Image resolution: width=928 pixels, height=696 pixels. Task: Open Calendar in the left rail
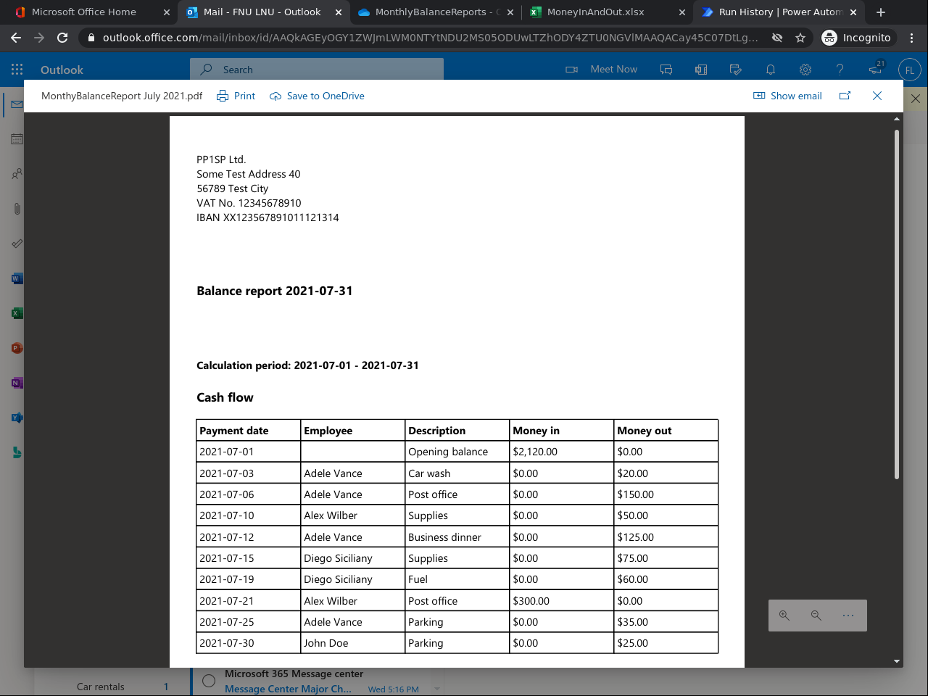pyautogui.click(x=17, y=139)
